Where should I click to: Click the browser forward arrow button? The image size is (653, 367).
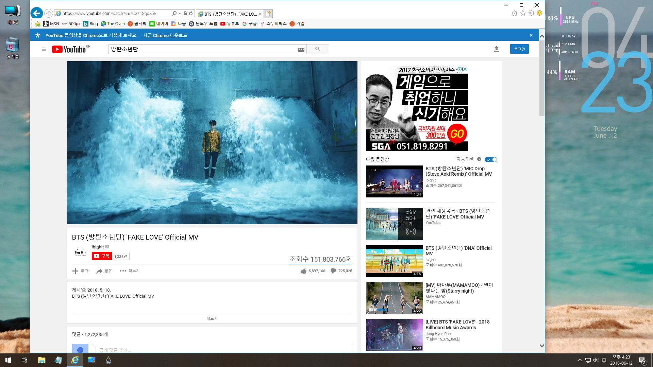49,13
